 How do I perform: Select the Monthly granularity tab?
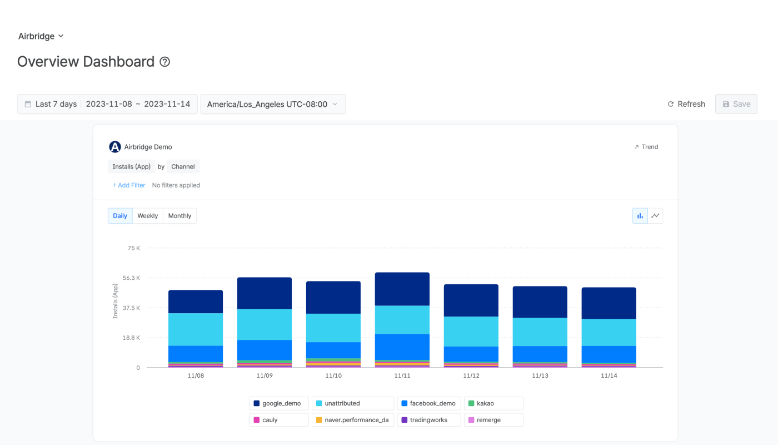point(179,216)
